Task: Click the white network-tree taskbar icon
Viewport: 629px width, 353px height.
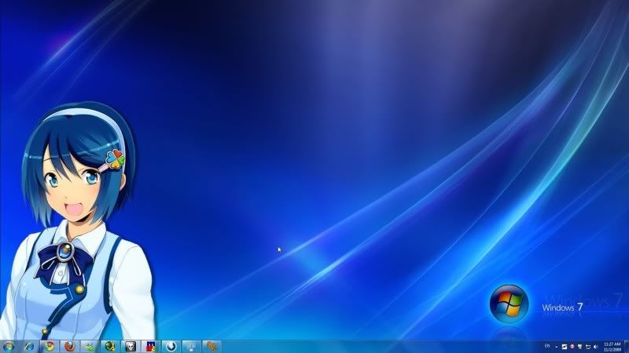Action: 191,347
